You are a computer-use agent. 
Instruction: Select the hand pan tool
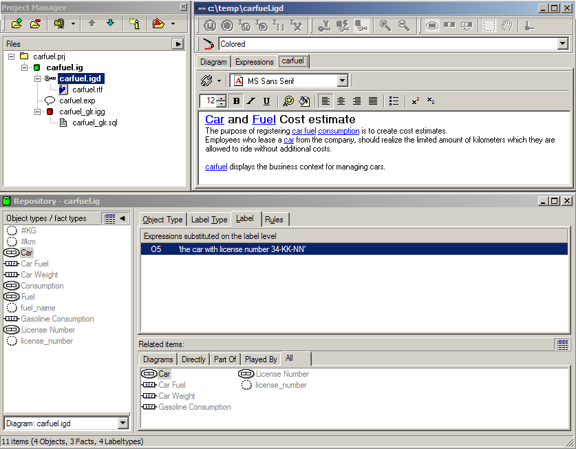point(506,25)
